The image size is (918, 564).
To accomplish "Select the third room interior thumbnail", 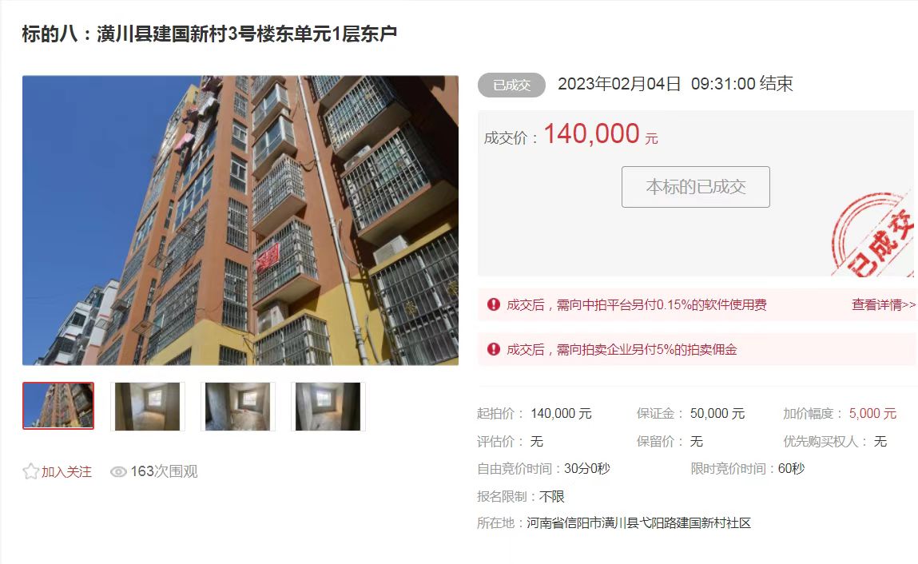I will click(x=238, y=407).
